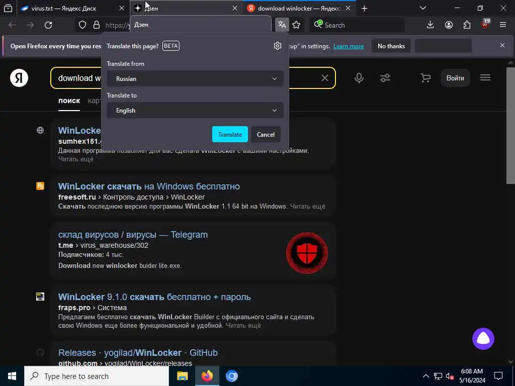Viewport: 515px width, 386px height.
Task: Open the Extensions puzzle icon
Action: 467,25
